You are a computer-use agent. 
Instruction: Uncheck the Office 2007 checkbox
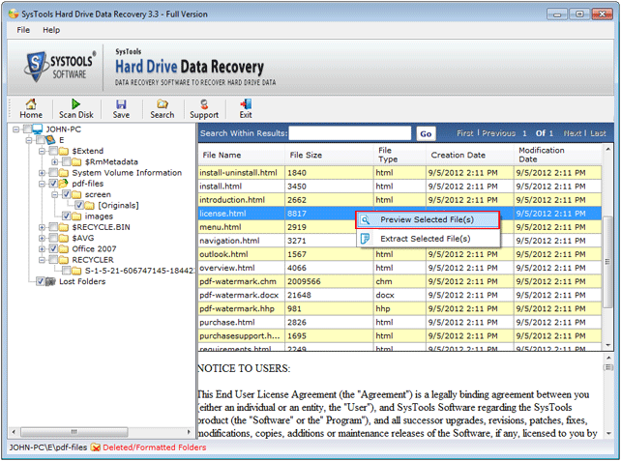(x=53, y=249)
